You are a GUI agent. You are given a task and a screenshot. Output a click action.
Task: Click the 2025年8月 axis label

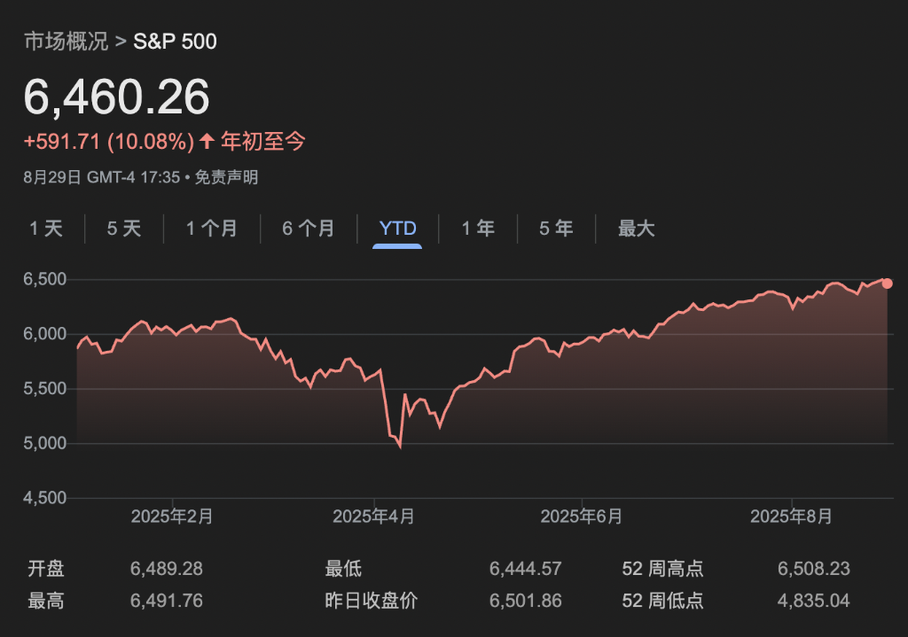(791, 517)
